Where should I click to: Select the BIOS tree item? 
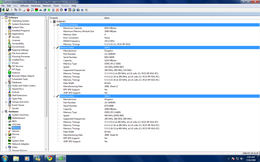14,121
